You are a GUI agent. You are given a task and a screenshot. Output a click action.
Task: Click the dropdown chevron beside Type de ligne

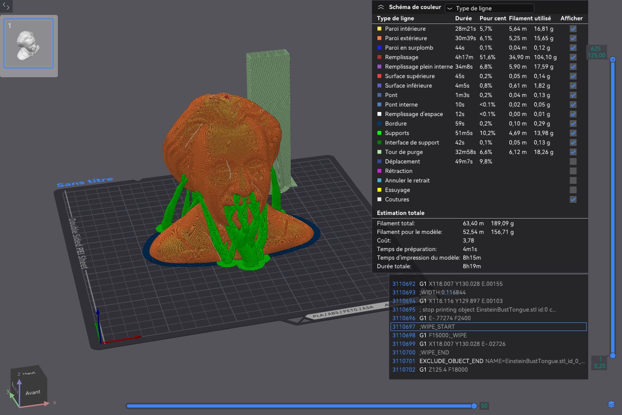tap(450, 8)
